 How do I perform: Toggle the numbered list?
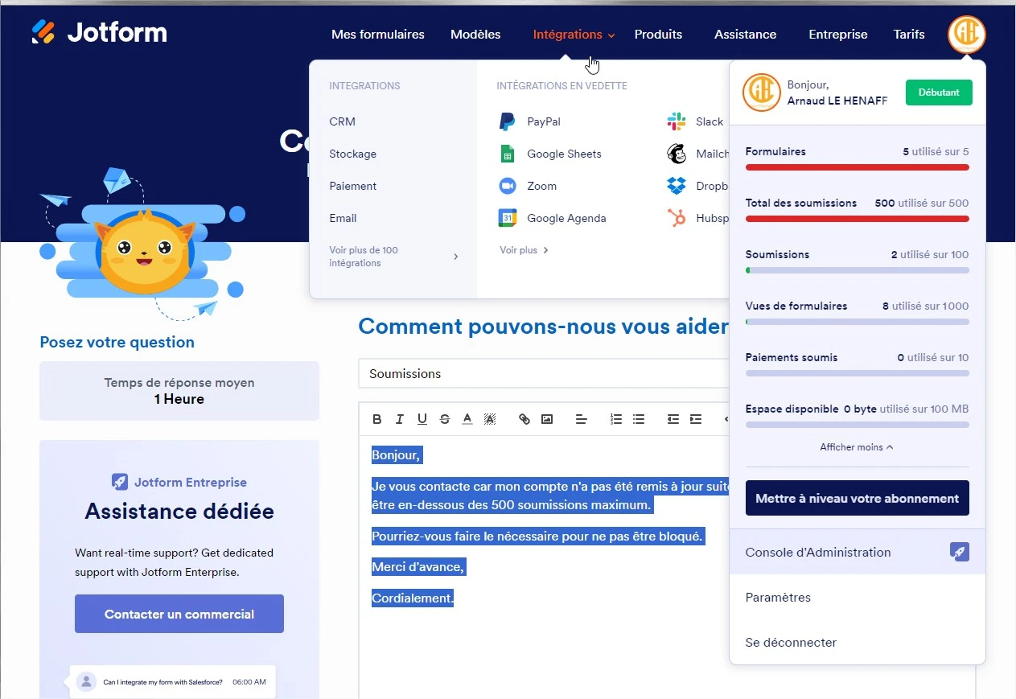pos(615,418)
